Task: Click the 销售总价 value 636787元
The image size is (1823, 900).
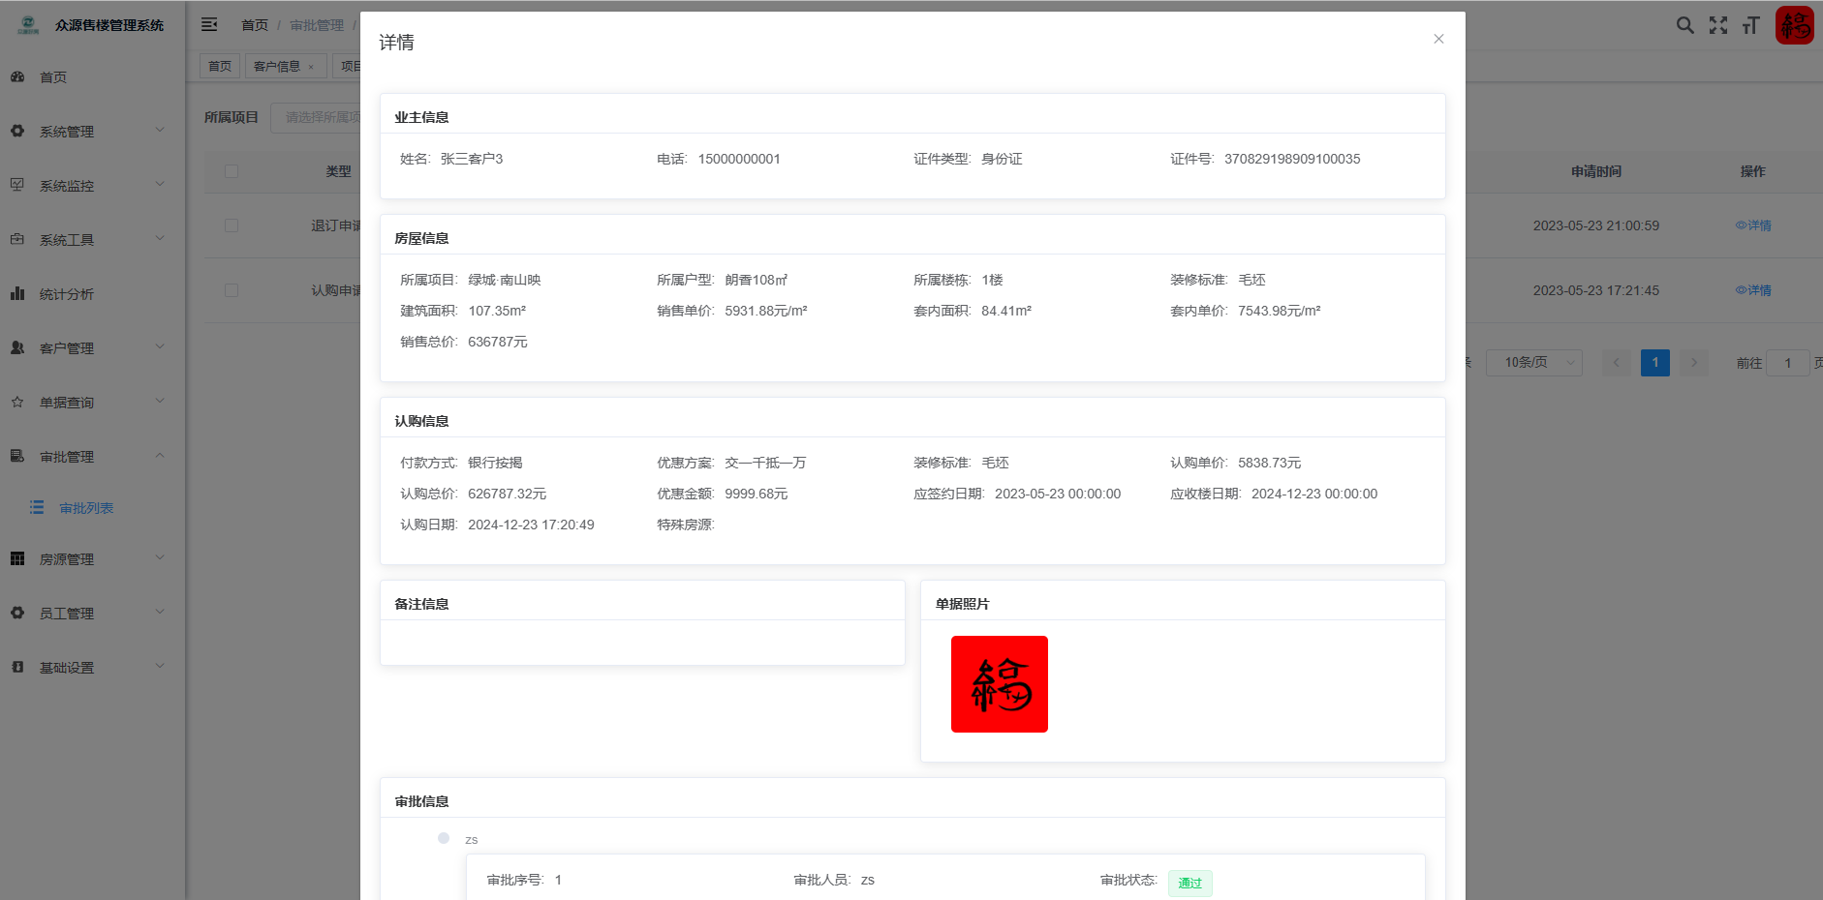Action: coord(498,342)
